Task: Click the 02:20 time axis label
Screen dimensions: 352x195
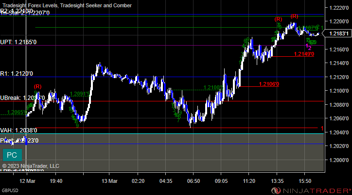Action: pyautogui.click(x=138, y=181)
